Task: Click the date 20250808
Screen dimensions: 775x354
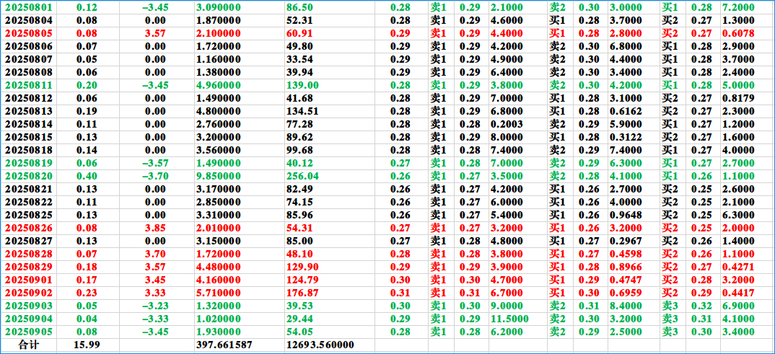Action: [28, 72]
